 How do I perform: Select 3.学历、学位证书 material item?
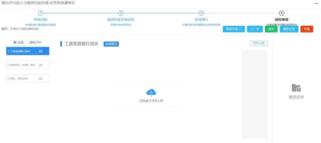[x=28, y=78]
